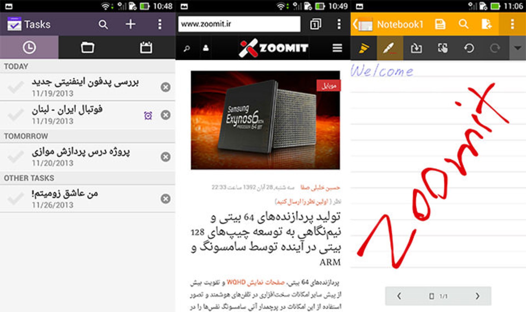
Task: Check off the 11/20/2013 task
Action: coord(16,157)
